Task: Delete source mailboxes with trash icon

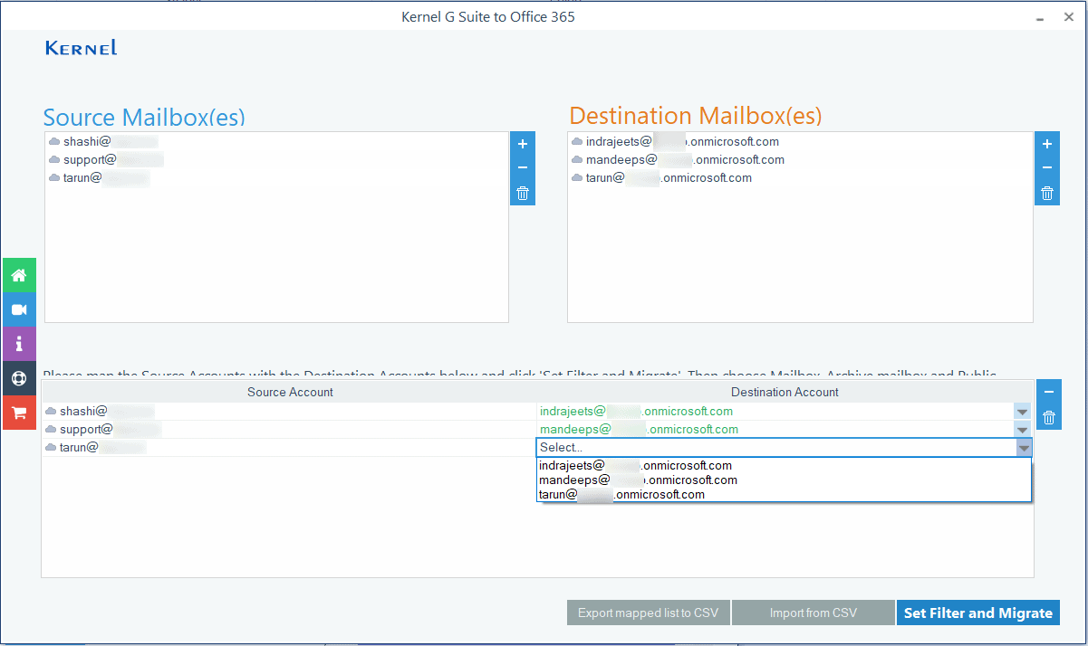Action: pos(523,193)
